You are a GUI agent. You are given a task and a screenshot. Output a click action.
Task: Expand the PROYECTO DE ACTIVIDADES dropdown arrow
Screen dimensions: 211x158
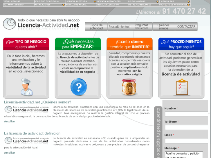pyautogui.click(x=189, y=5)
